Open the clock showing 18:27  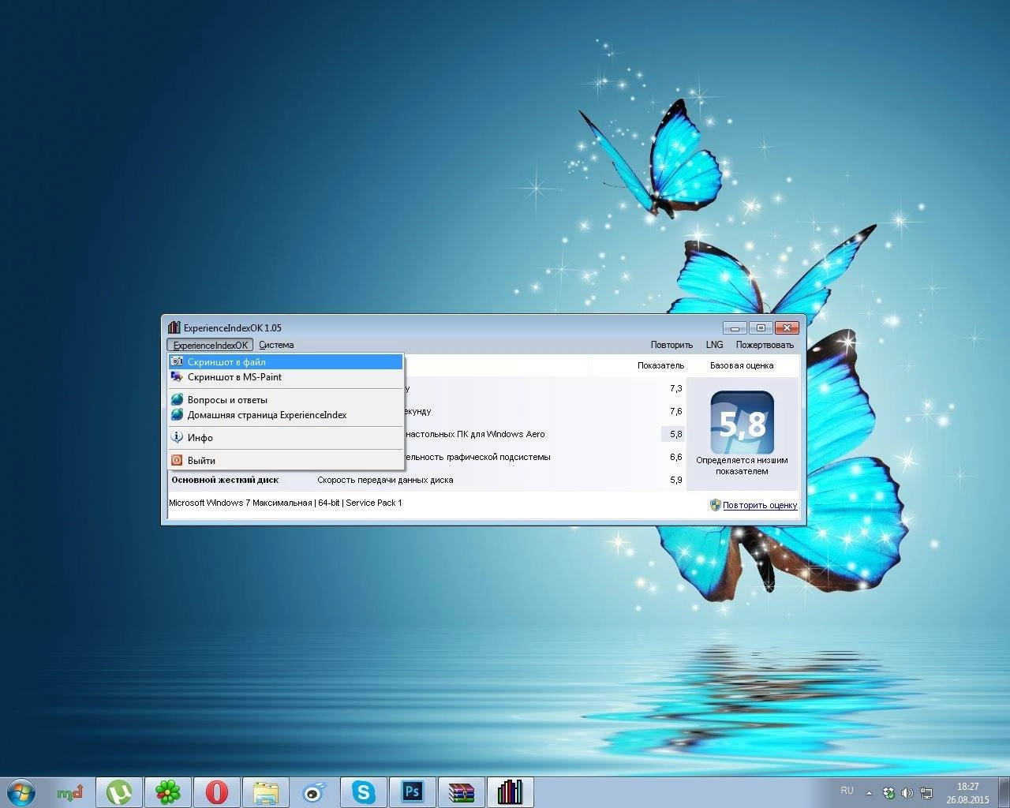coord(967,792)
